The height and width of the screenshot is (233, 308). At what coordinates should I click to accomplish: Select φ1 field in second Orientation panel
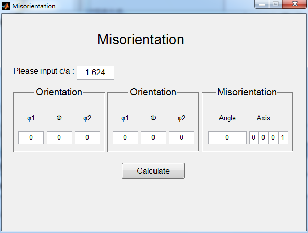click(x=125, y=138)
